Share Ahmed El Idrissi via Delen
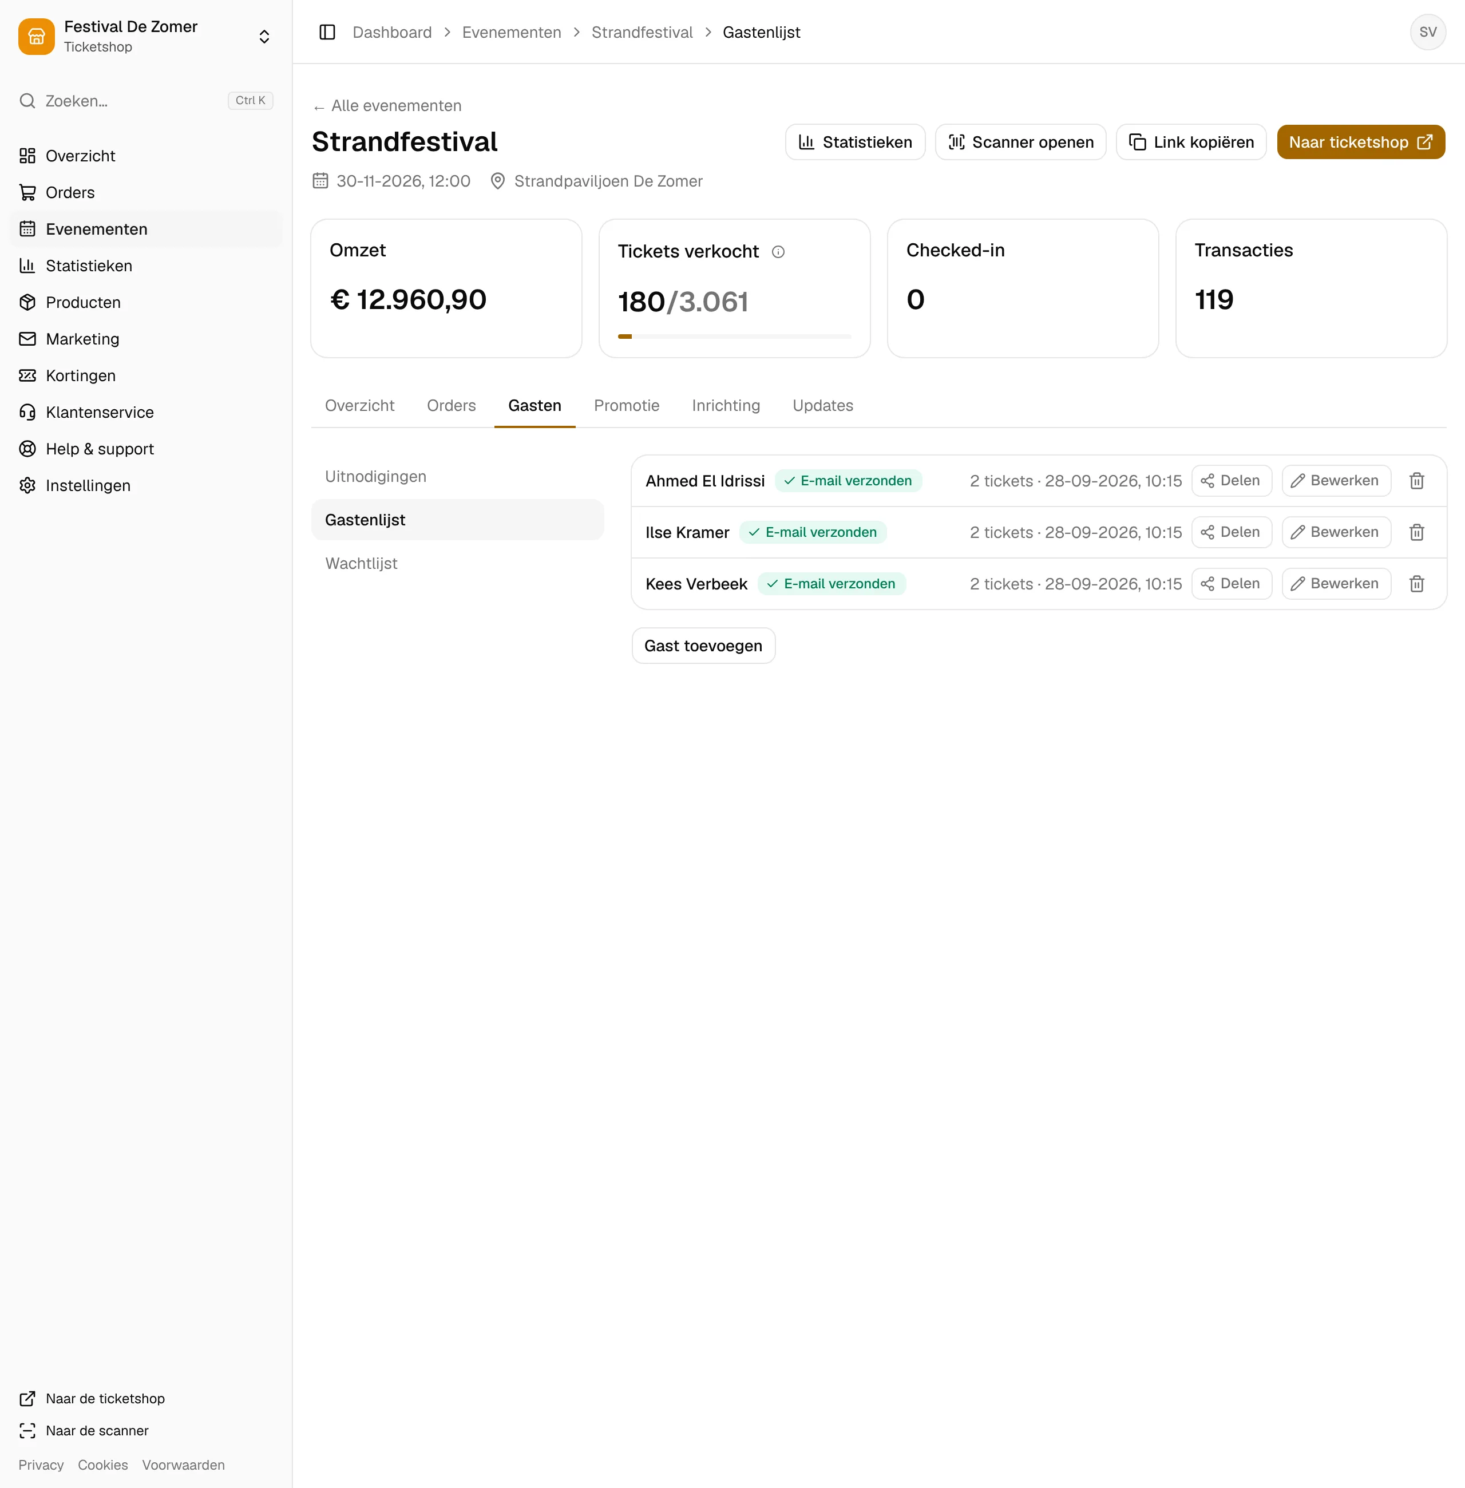 click(x=1231, y=481)
